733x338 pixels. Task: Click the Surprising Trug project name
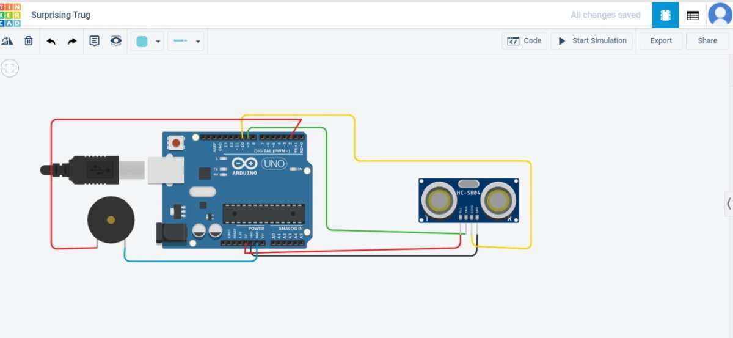[x=60, y=15]
